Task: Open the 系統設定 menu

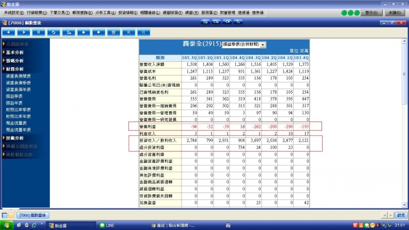Action: (14, 12)
